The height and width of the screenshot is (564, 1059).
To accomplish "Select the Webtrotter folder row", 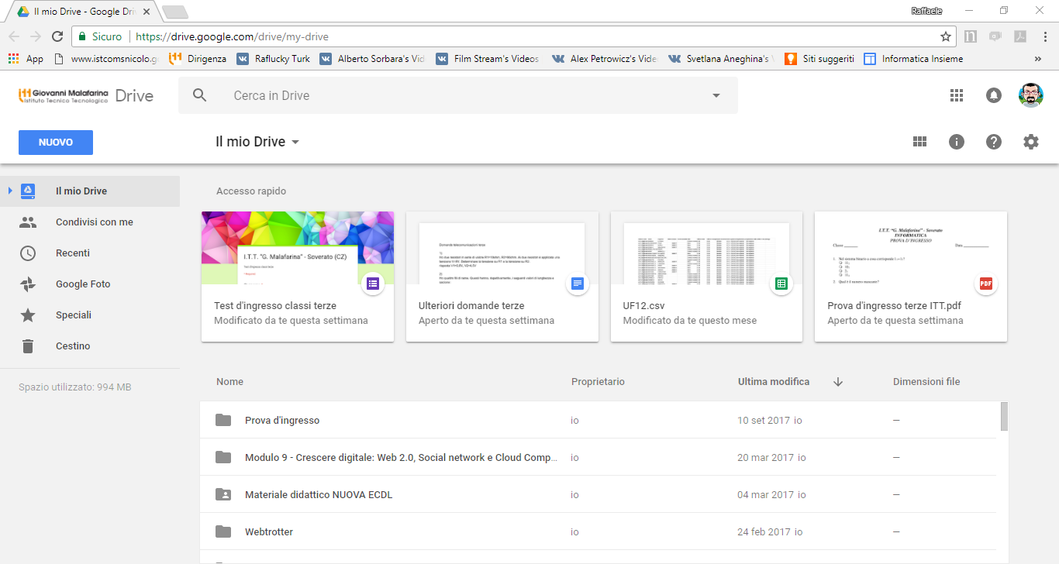I will [388, 532].
